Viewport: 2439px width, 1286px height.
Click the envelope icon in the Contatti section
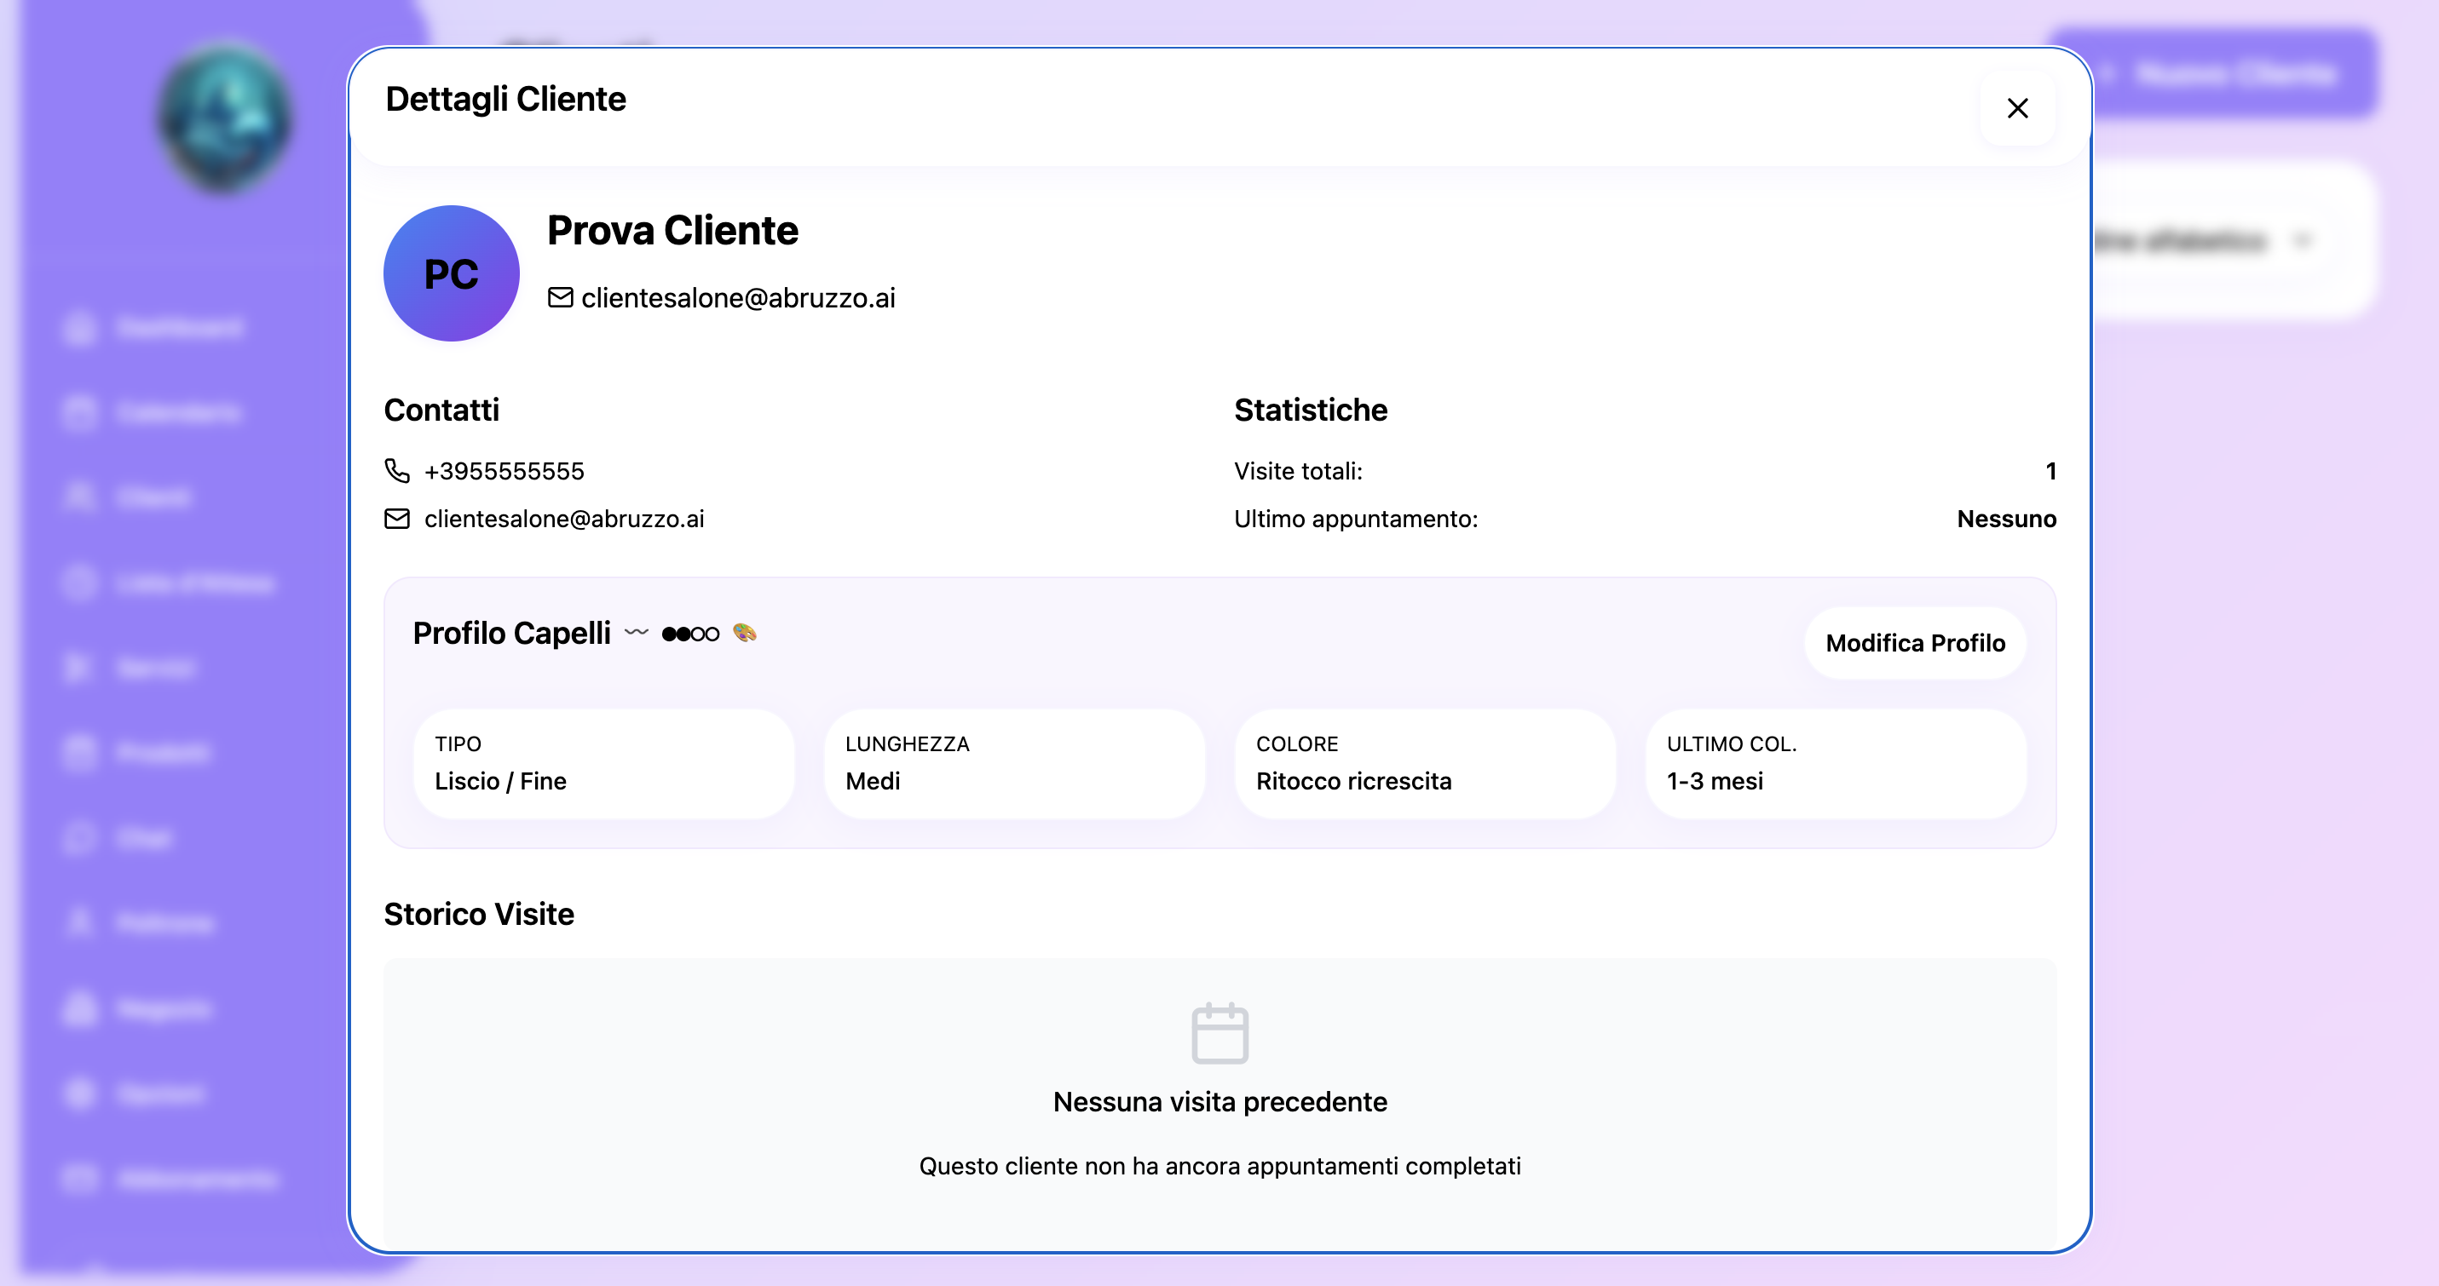click(399, 519)
